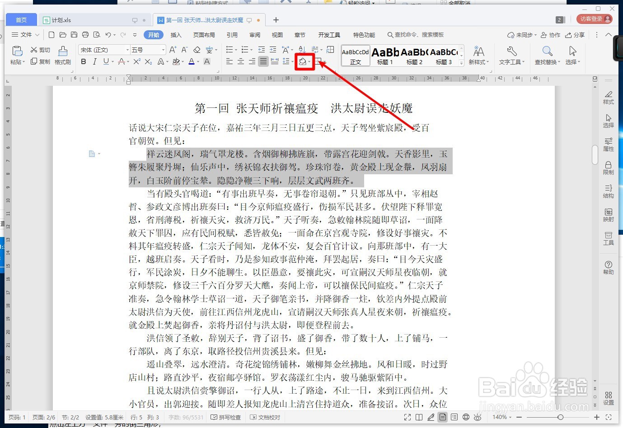Image resolution: width=623 pixels, height=428 pixels.
Task: Click the copy (复制) button
Action: tap(40, 61)
